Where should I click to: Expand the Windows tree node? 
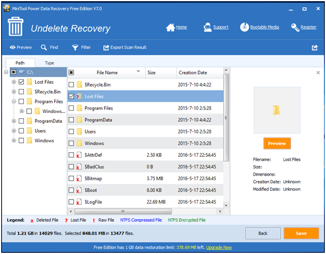click(x=13, y=140)
